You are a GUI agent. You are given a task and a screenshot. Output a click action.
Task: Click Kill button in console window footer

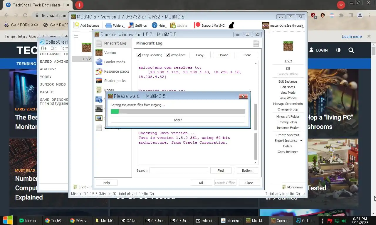pos(201,183)
